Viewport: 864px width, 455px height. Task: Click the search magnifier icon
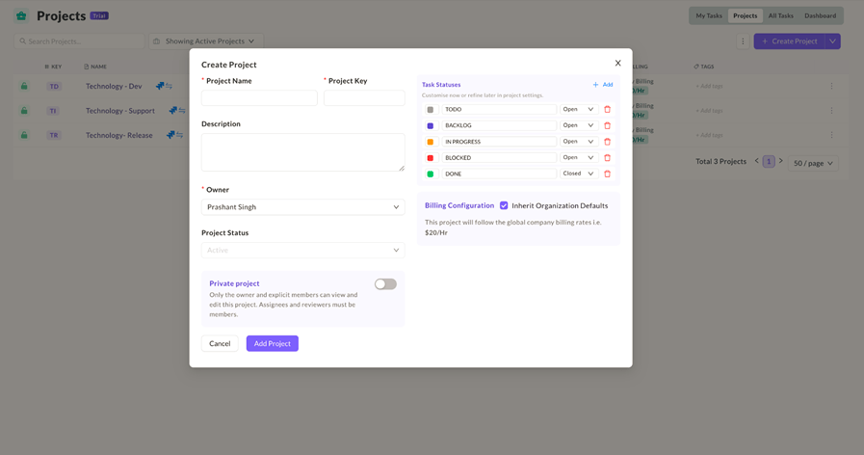(x=22, y=41)
